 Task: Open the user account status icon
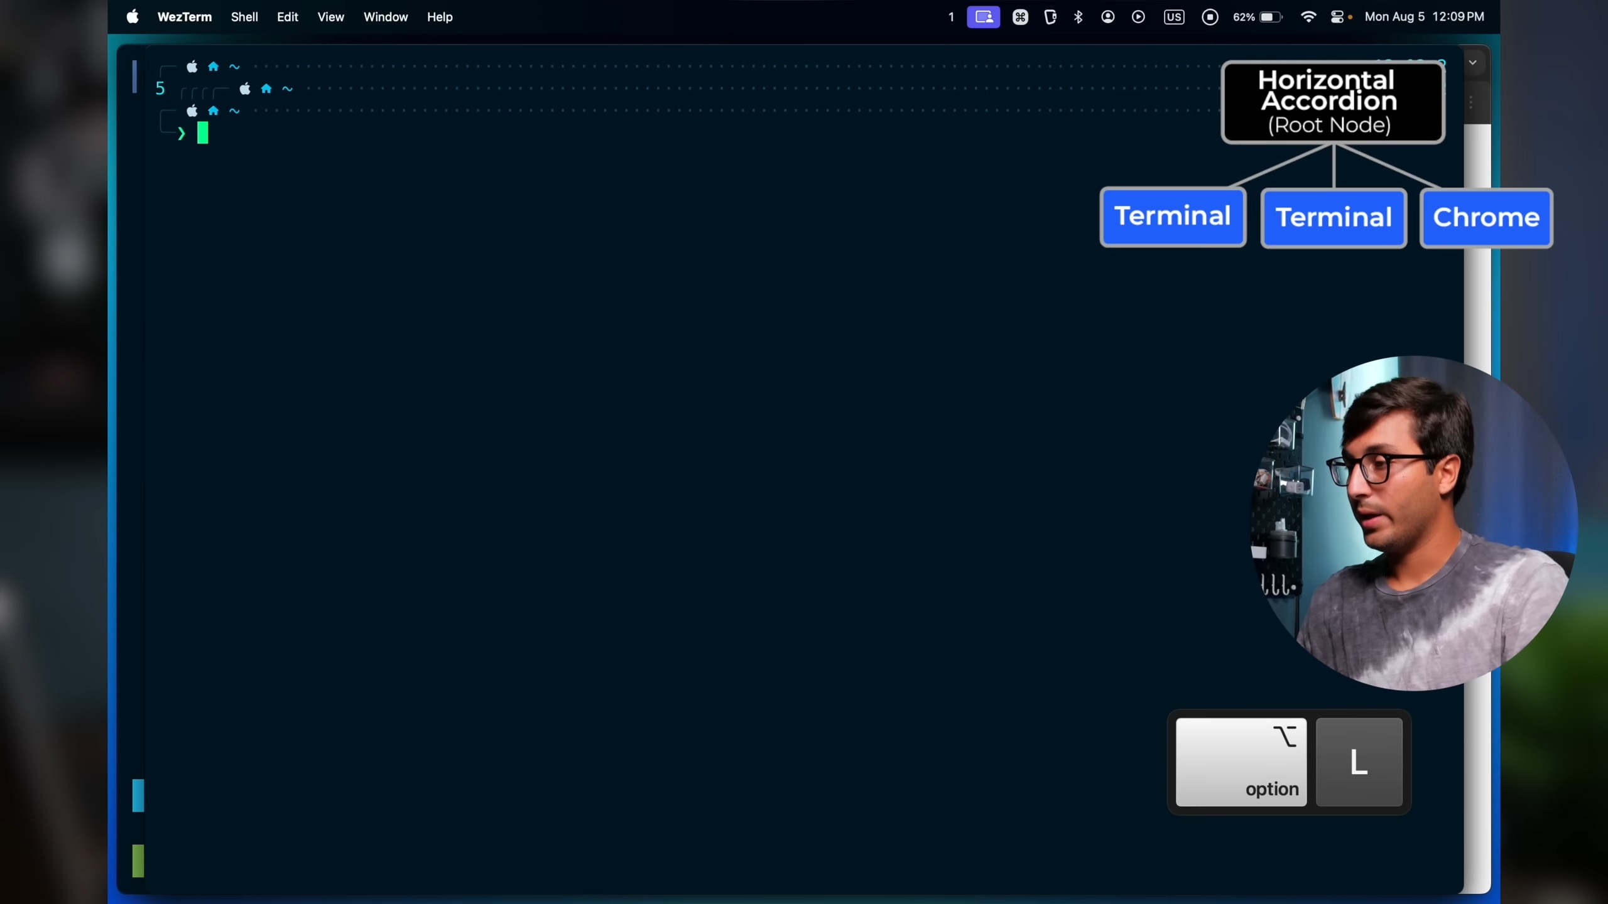click(x=1108, y=17)
